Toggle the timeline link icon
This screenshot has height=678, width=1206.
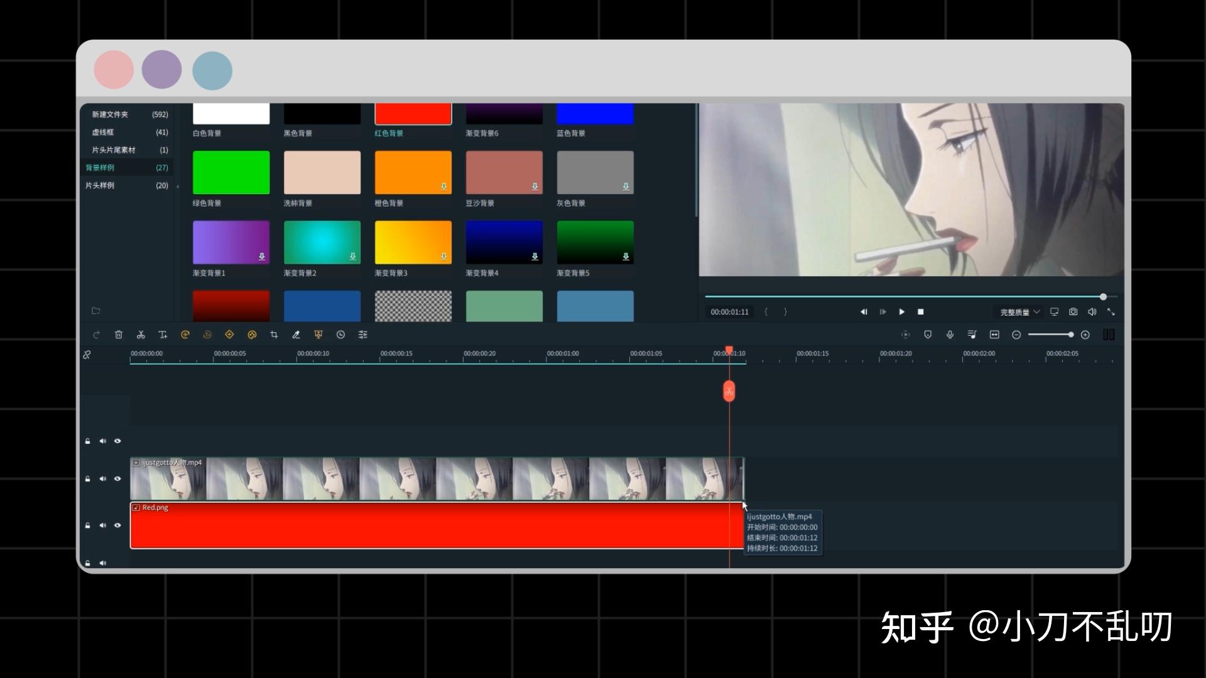tap(87, 355)
